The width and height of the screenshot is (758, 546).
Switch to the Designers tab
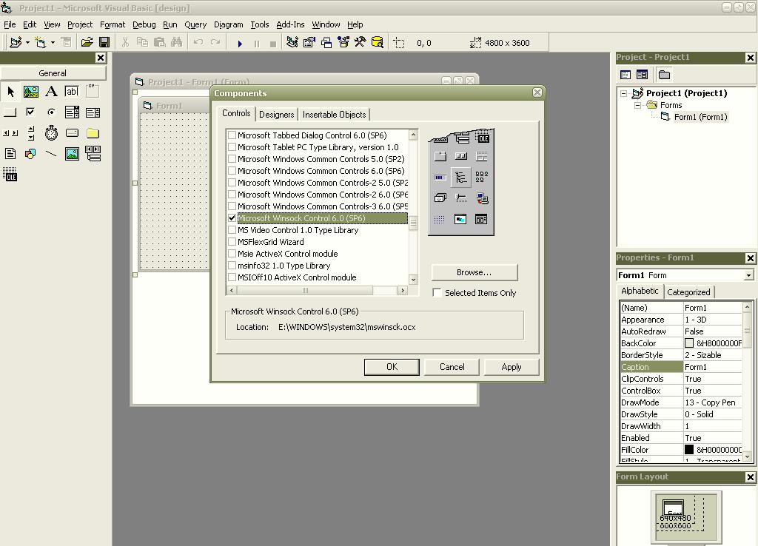[x=277, y=115]
